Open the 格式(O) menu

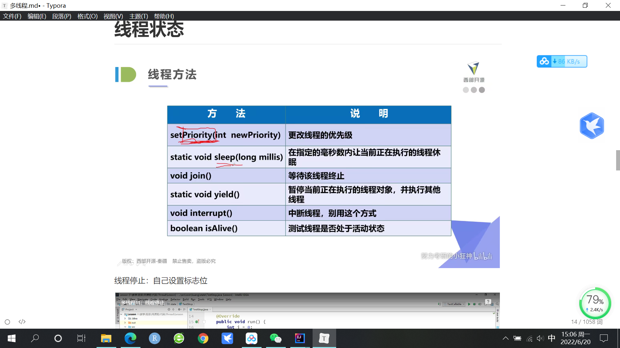(x=87, y=16)
